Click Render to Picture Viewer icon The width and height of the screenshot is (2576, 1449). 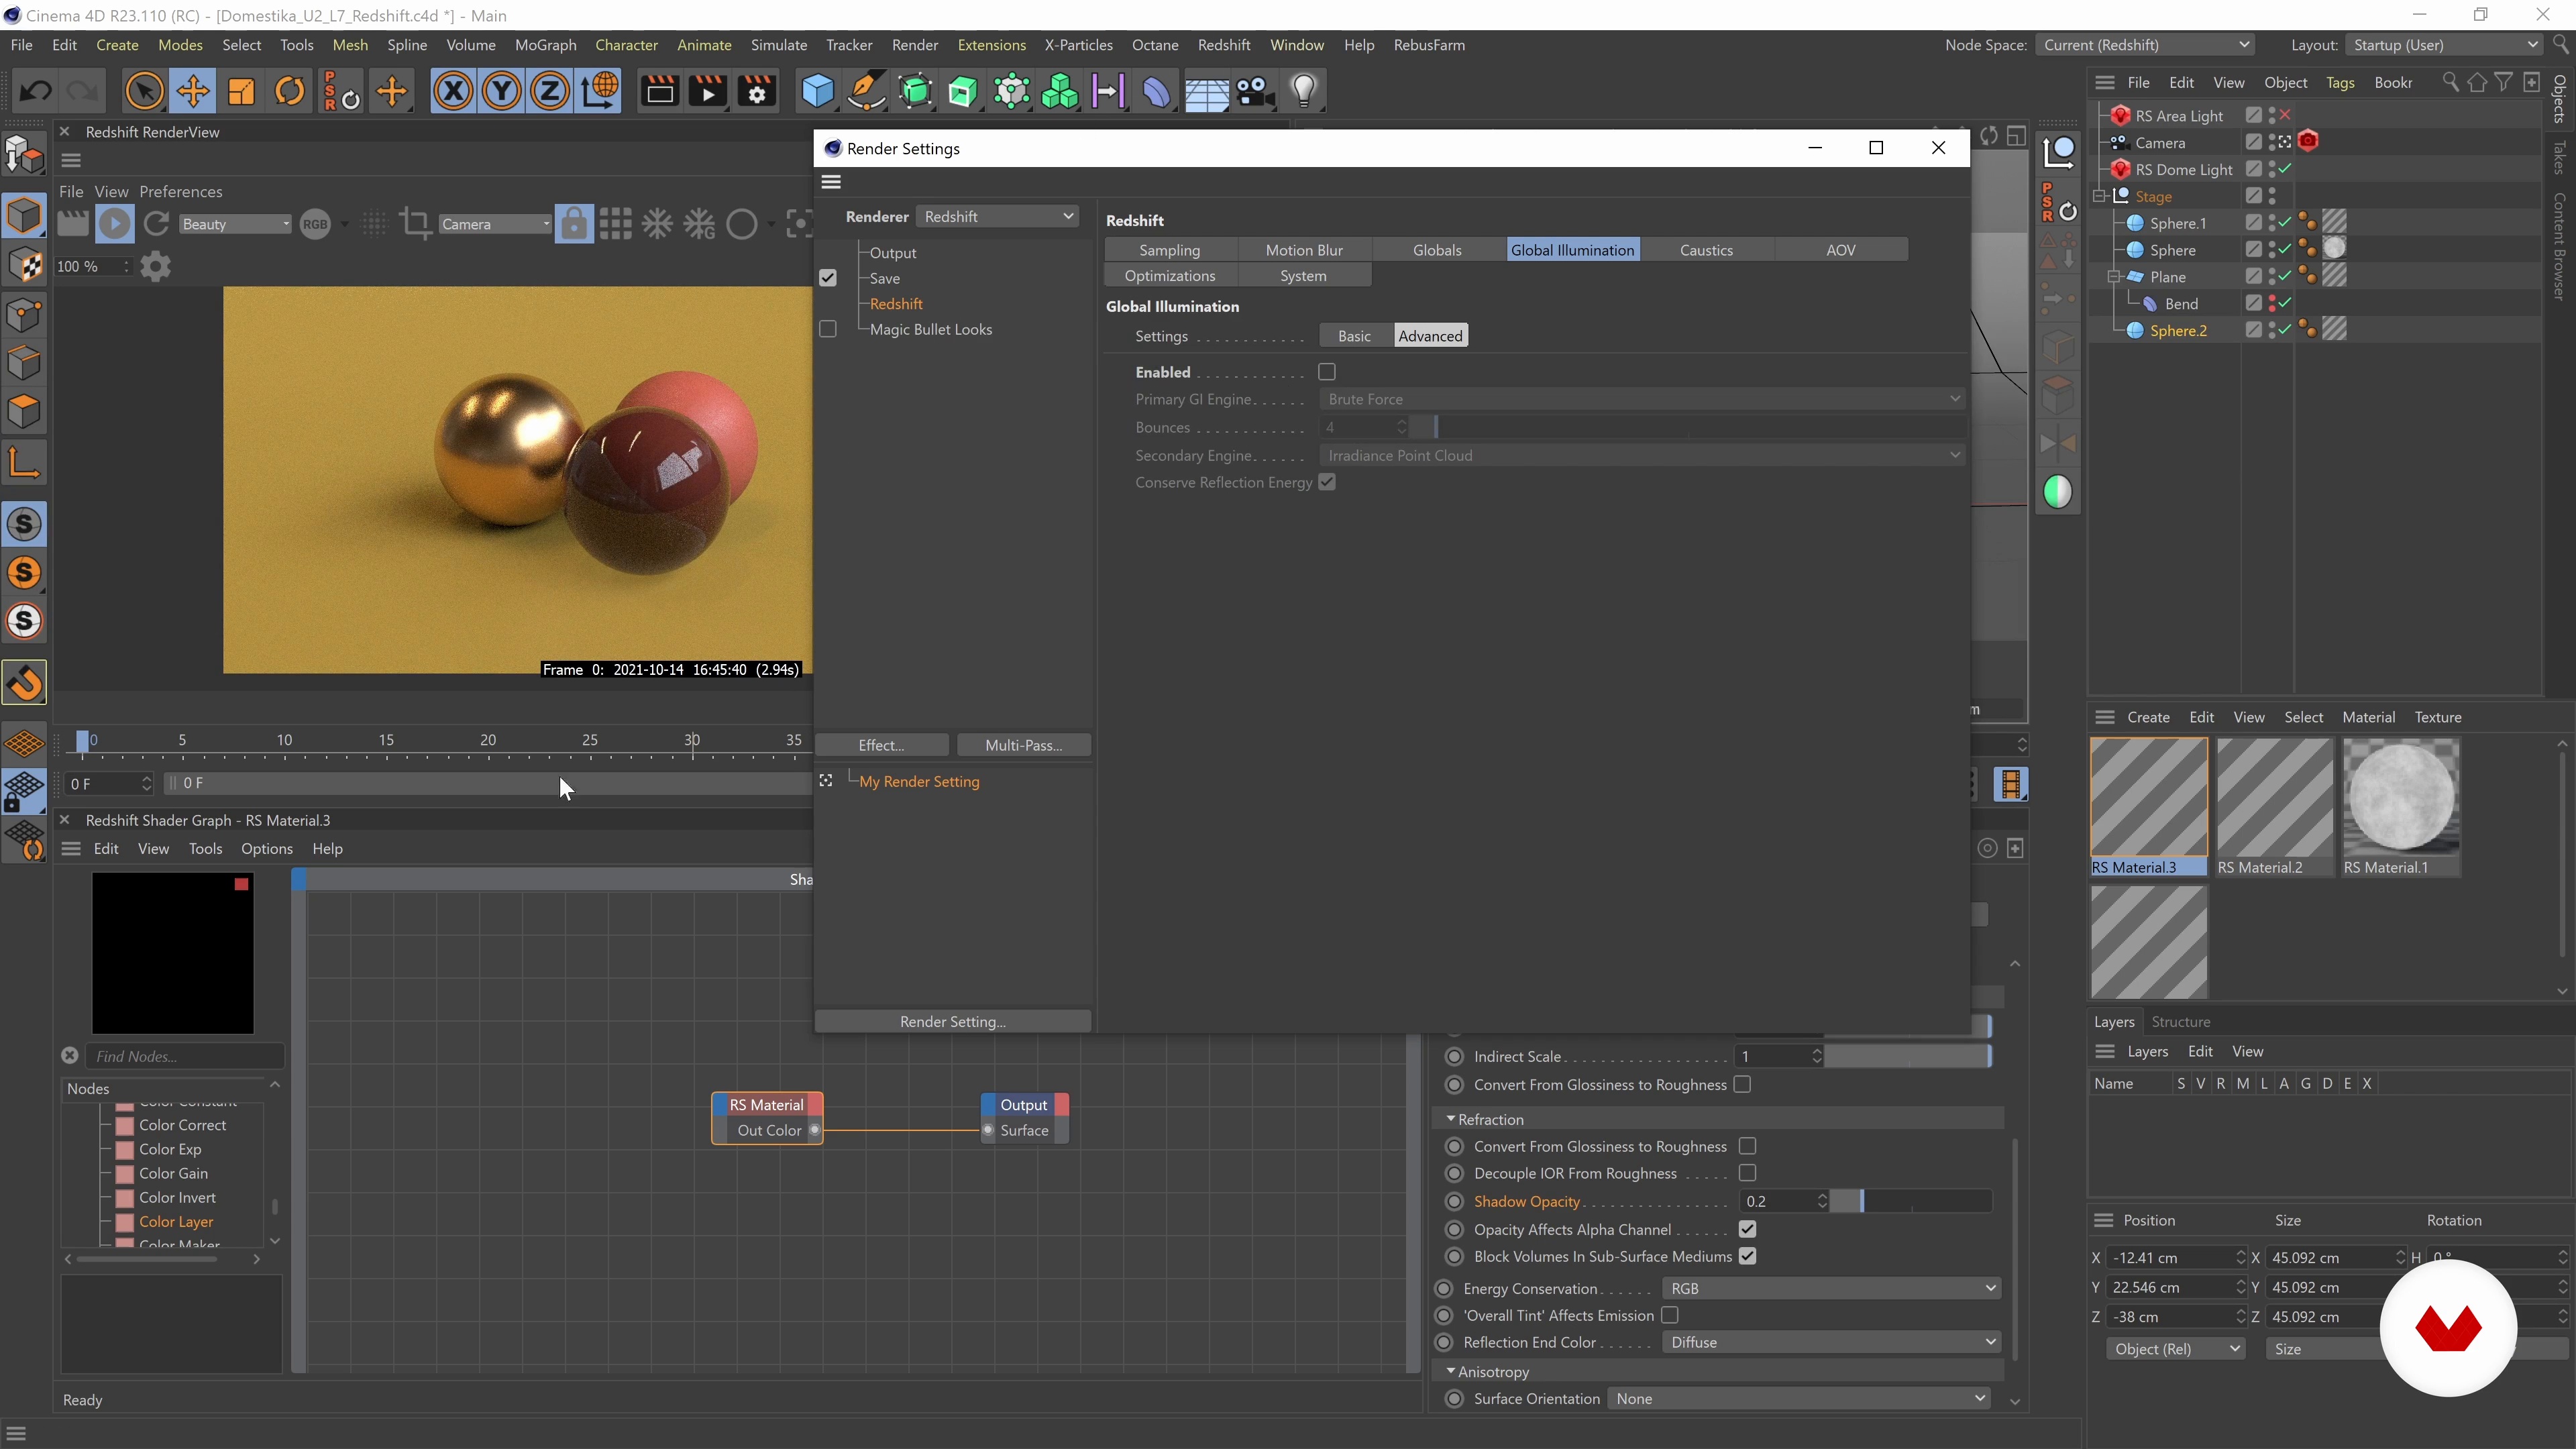pyautogui.click(x=708, y=91)
